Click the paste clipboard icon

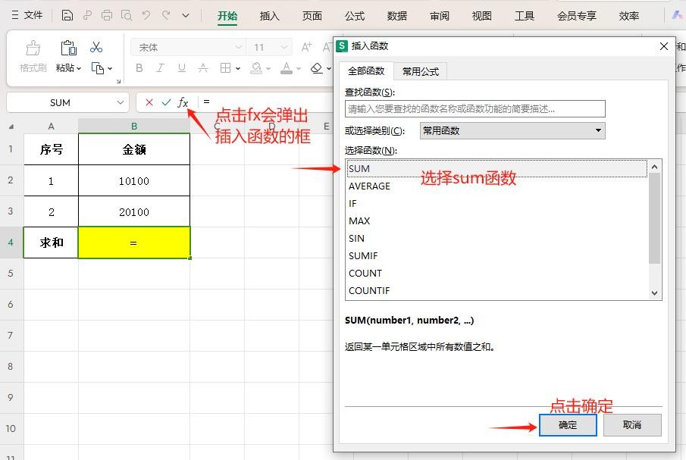click(67, 49)
